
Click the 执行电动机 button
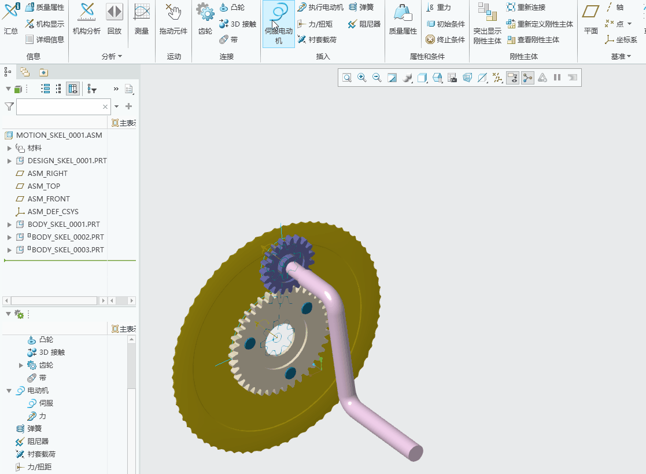tap(320, 7)
